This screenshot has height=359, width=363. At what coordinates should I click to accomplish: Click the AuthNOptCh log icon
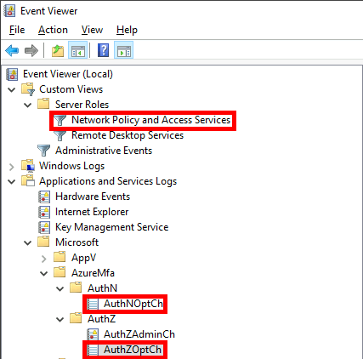tap(93, 304)
